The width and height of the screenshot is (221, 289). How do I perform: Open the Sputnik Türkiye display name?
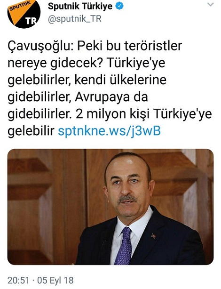(x=80, y=7)
